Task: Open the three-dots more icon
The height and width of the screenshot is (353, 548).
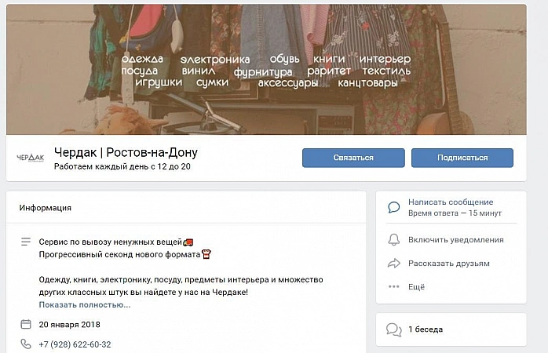Action: pyautogui.click(x=394, y=286)
